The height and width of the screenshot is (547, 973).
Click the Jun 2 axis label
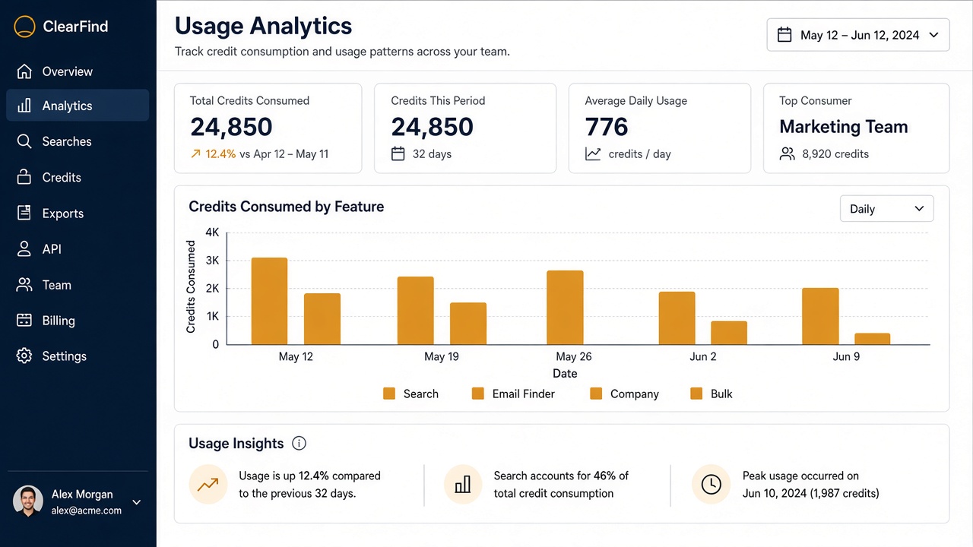click(703, 356)
